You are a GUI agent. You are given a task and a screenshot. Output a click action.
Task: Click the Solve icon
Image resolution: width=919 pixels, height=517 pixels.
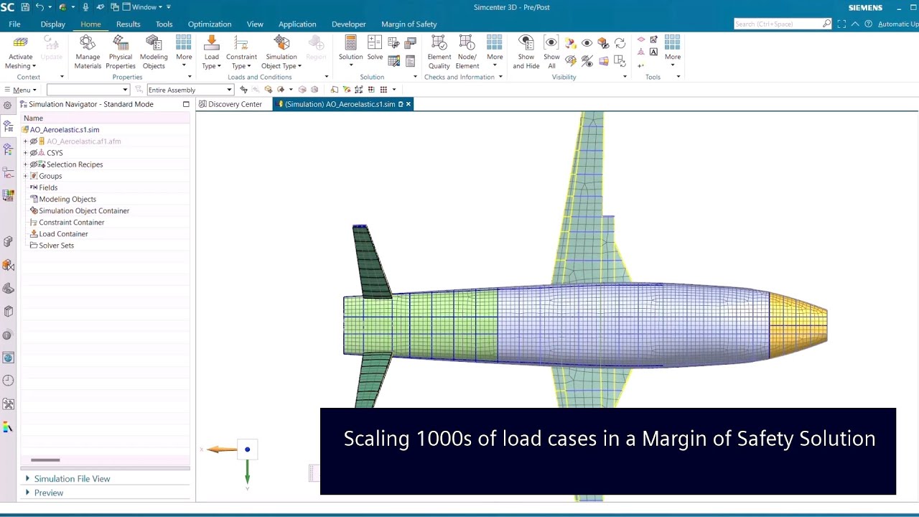[375, 43]
